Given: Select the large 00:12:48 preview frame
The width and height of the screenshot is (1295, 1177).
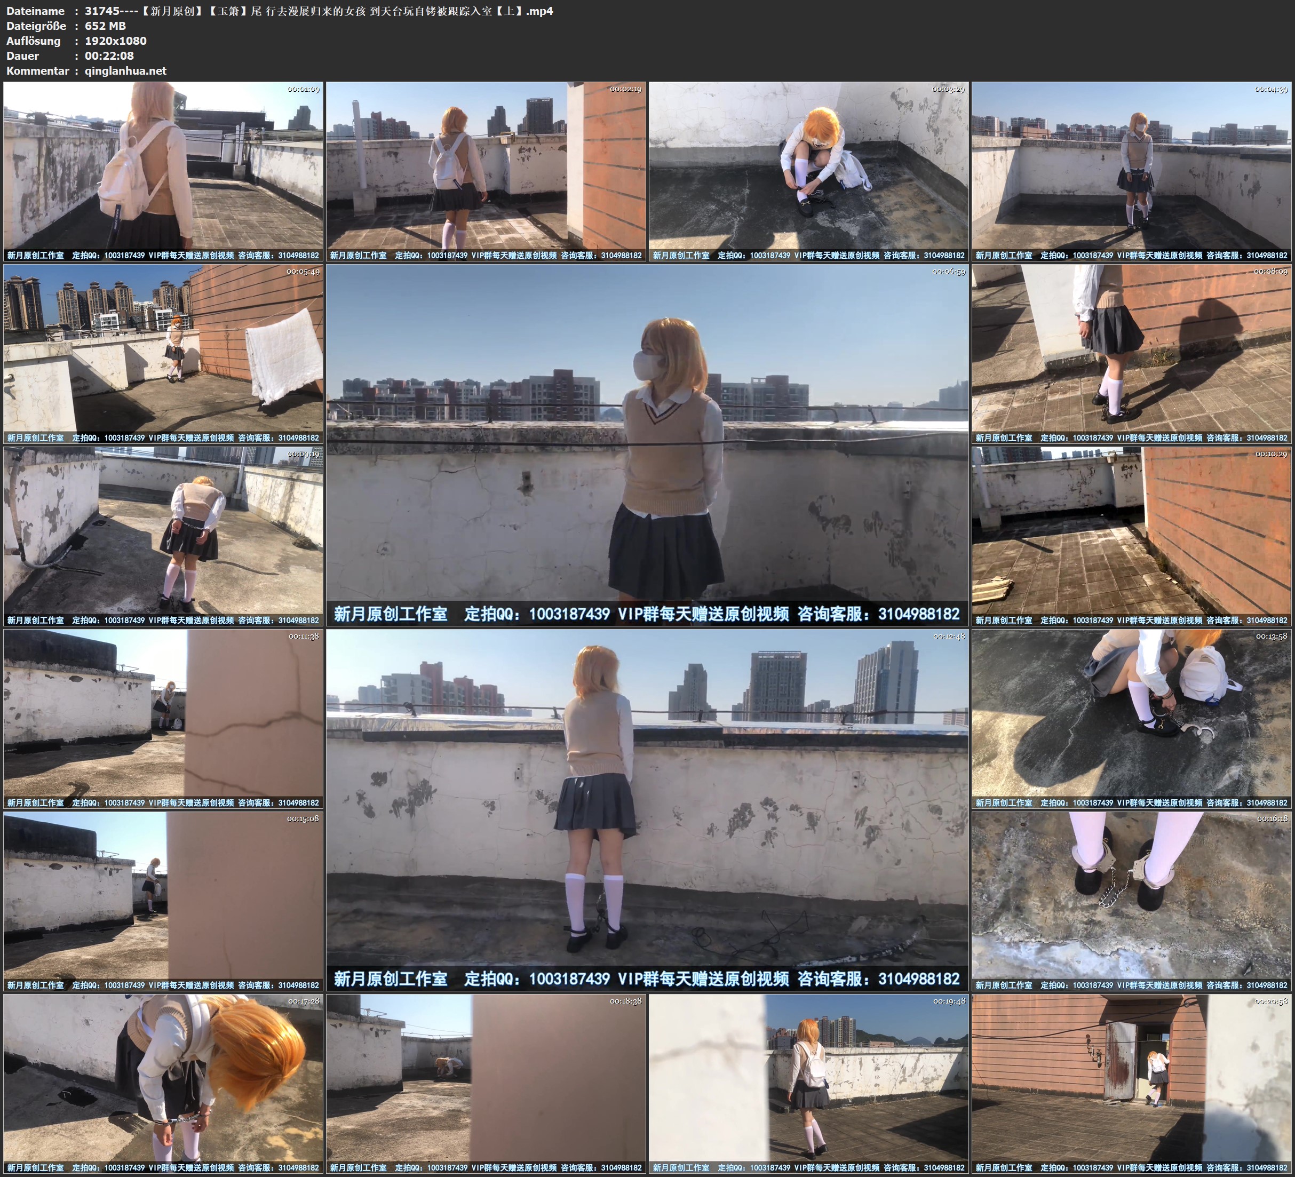Looking at the screenshot, I should 647,809.
